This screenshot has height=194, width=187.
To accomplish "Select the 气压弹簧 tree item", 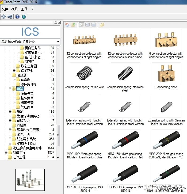I will [27, 107].
